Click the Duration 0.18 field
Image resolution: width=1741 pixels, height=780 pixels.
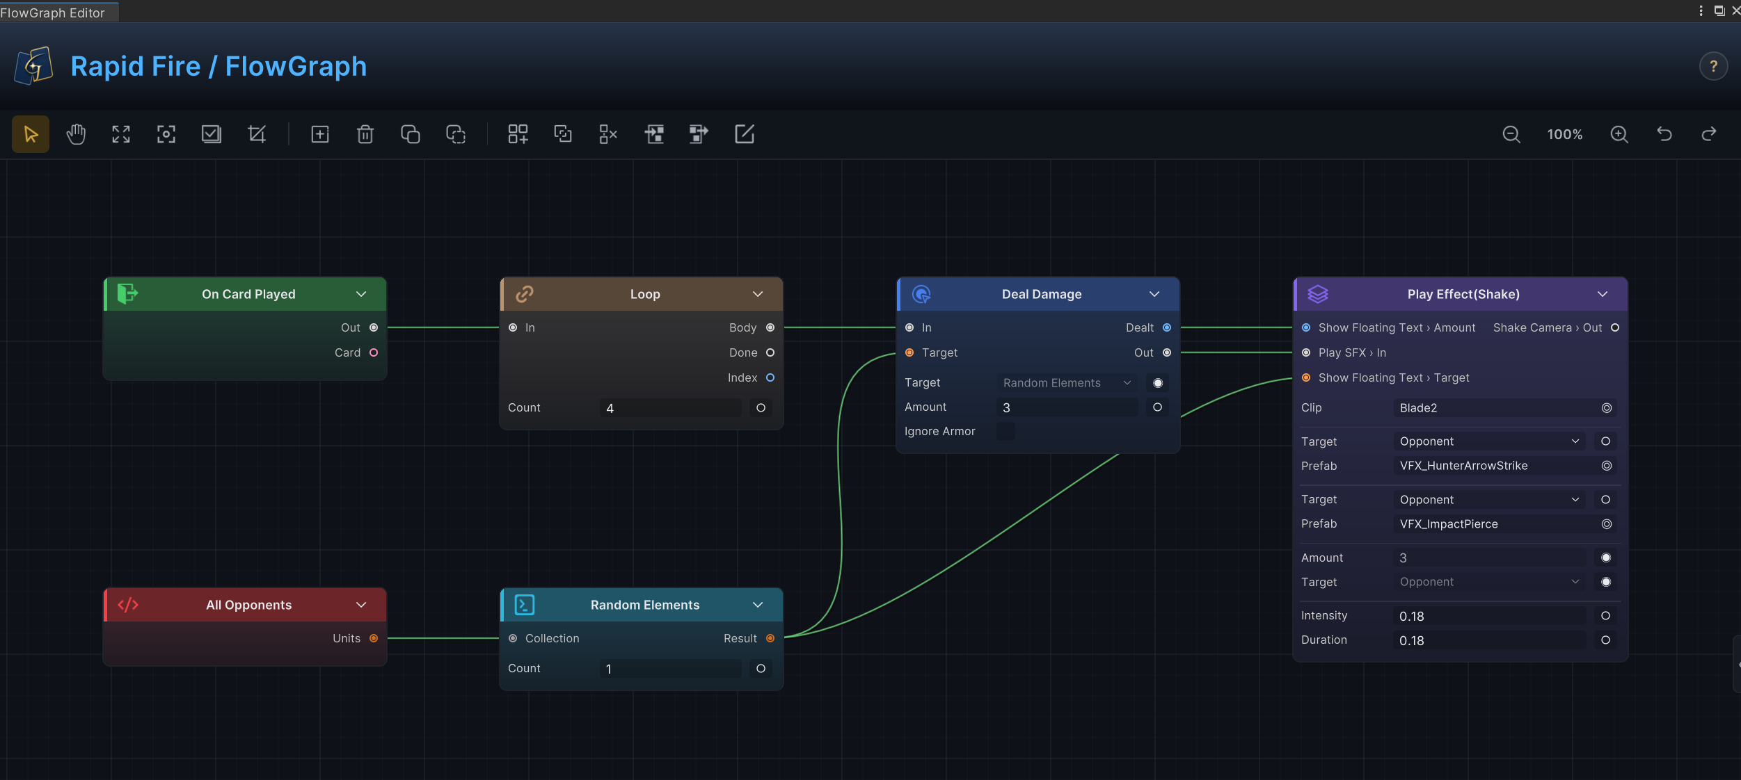(x=1490, y=640)
